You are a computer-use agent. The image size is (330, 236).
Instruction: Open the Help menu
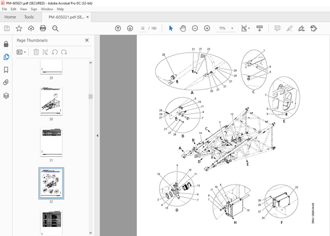(x=60, y=9)
